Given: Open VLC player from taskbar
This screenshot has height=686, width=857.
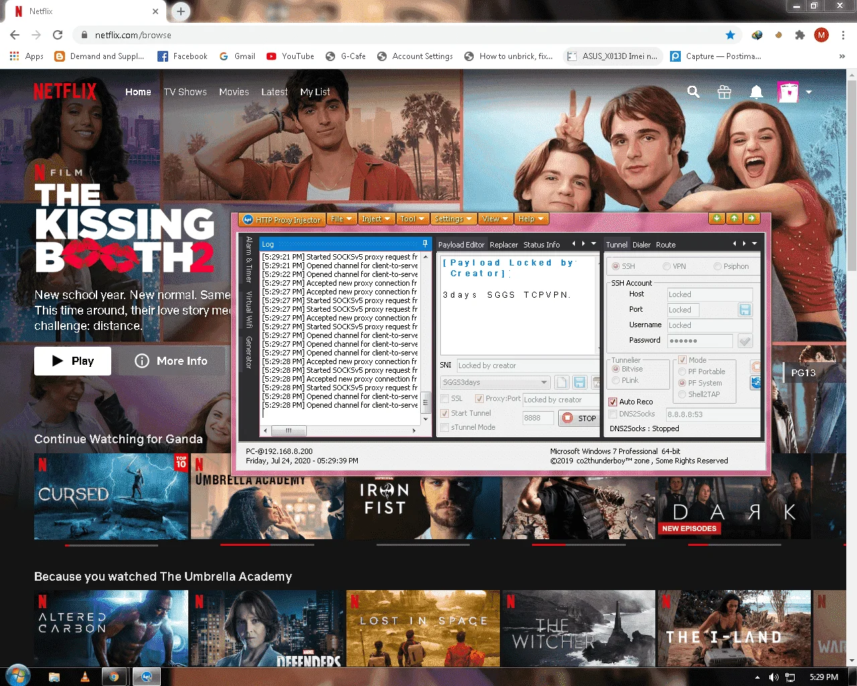Looking at the screenshot, I should coord(85,677).
